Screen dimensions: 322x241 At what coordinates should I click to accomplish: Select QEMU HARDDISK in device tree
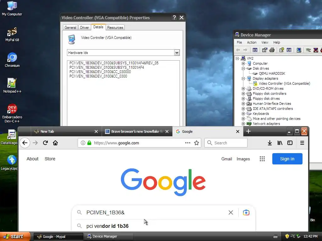pos(272,73)
